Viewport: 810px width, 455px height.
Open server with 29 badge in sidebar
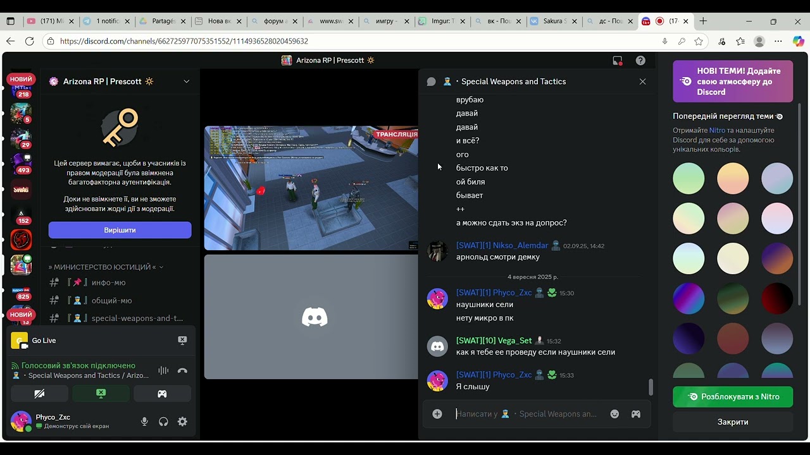pyautogui.click(x=21, y=138)
